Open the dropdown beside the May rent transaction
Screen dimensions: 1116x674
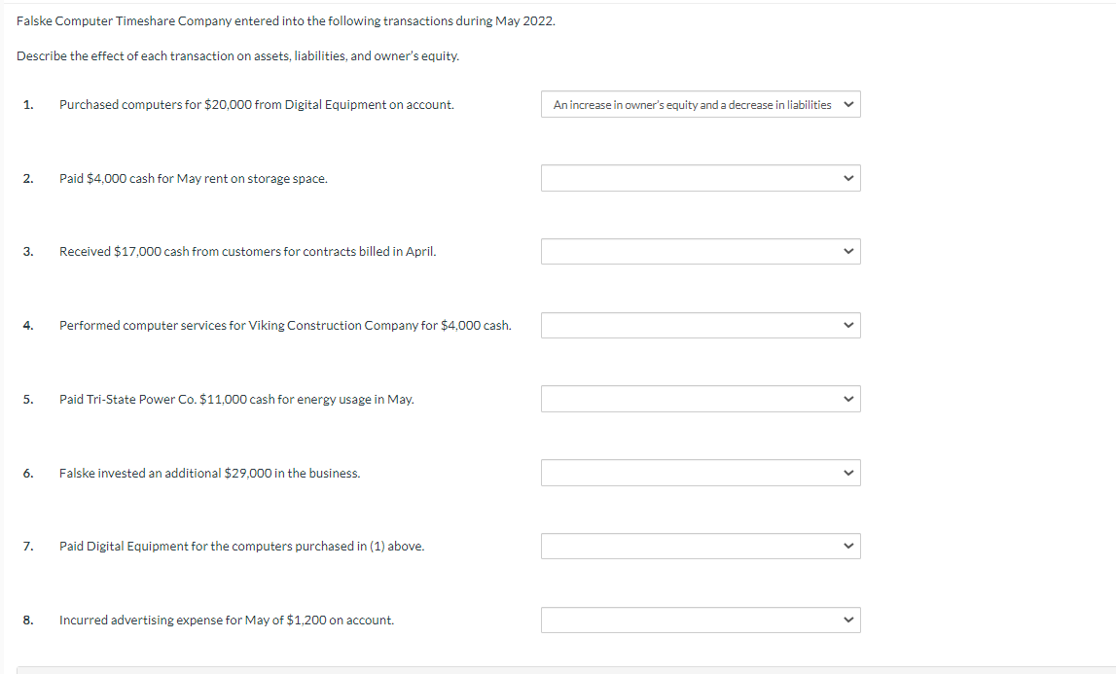(700, 178)
